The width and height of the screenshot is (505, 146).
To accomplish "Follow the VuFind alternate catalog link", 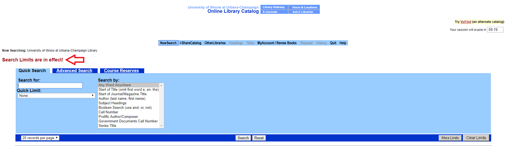I will coord(466,22).
